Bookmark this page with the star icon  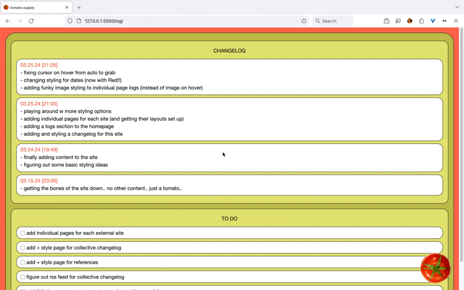[303, 21]
